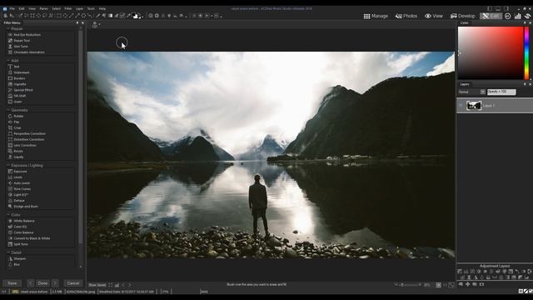
Task: Open dropdown arrow beside foreground color swatch
Action: point(142,16)
